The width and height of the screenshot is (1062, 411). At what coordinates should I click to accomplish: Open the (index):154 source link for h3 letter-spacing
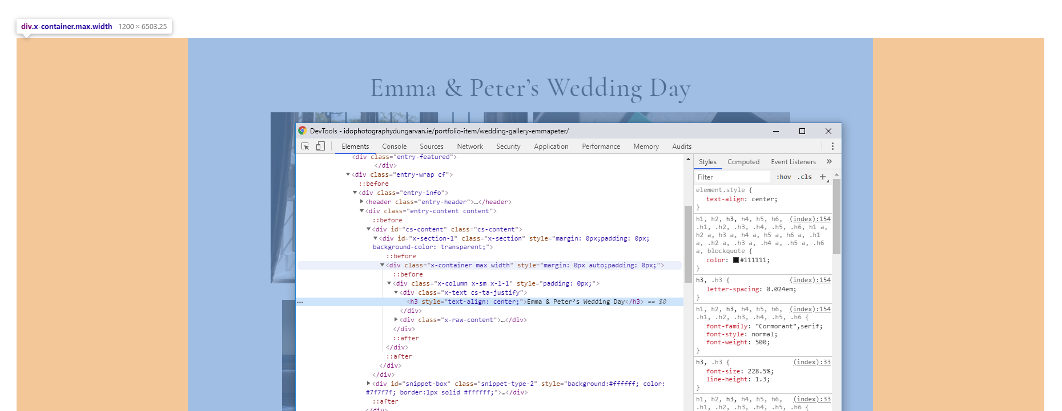coord(810,280)
